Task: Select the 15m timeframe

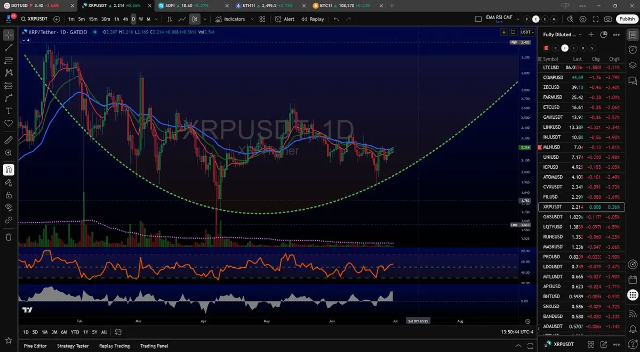Action: [93, 19]
